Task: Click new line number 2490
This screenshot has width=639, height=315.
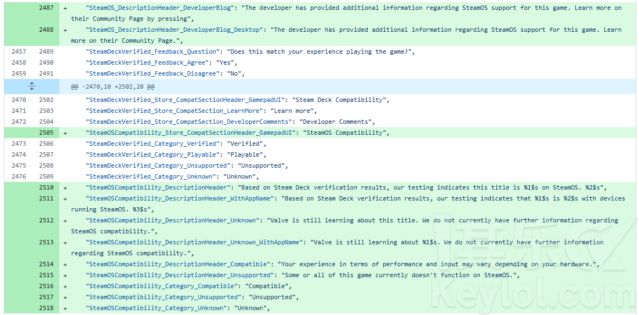Action: click(x=46, y=62)
